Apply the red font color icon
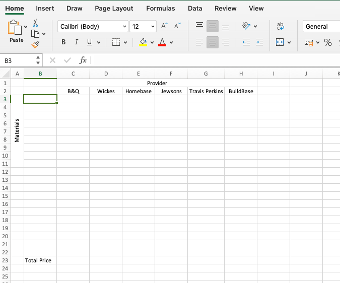This screenshot has width=340, height=283. click(162, 42)
